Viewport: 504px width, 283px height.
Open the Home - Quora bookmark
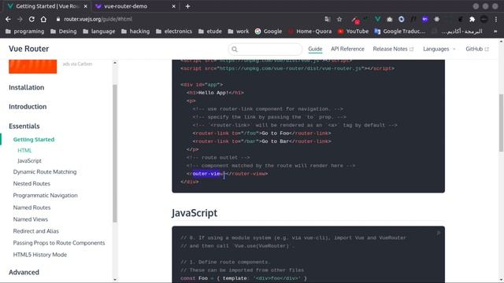point(309,31)
